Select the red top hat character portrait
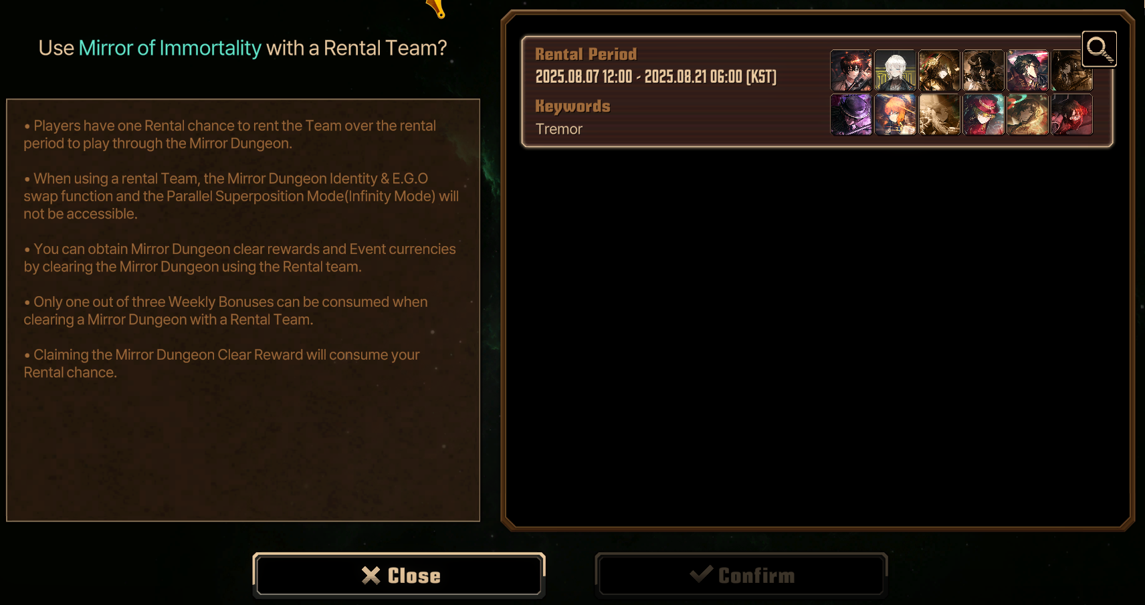 (x=983, y=114)
